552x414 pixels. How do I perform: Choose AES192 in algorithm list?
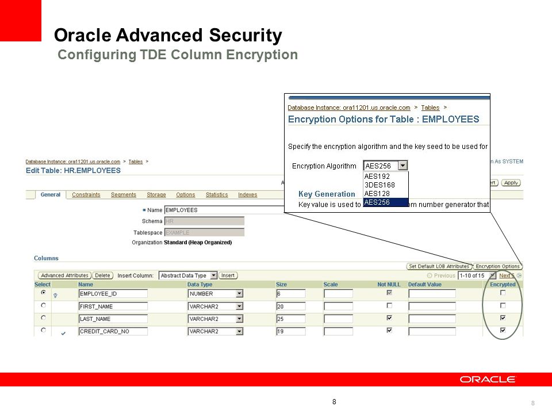coord(385,177)
